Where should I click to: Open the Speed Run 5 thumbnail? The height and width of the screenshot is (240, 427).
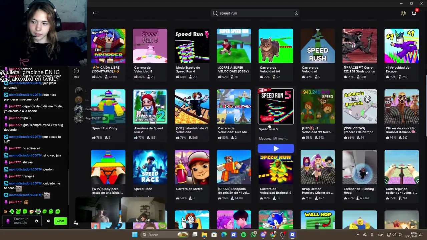point(276,106)
